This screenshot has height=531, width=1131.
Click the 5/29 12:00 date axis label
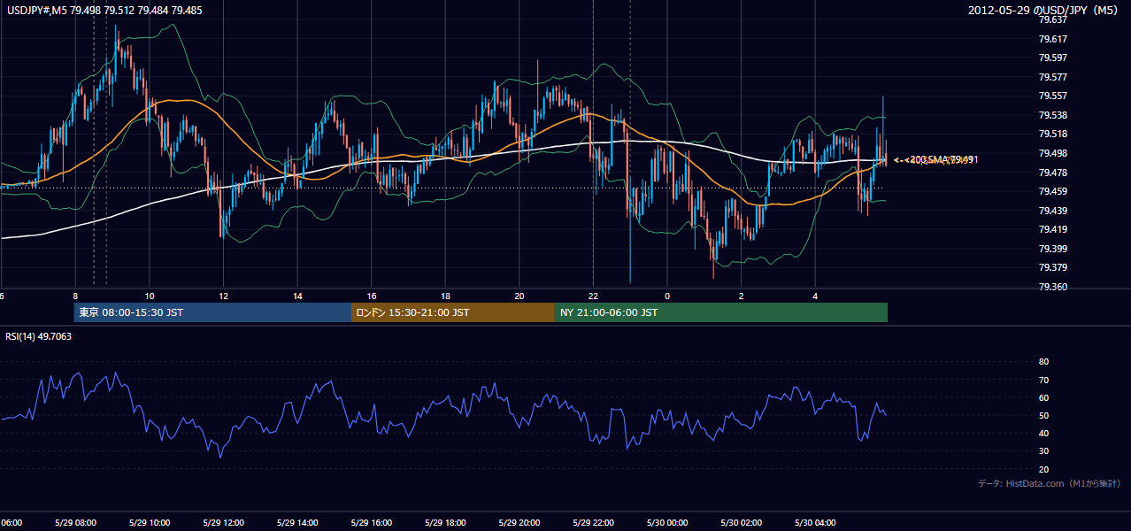click(223, 523)
